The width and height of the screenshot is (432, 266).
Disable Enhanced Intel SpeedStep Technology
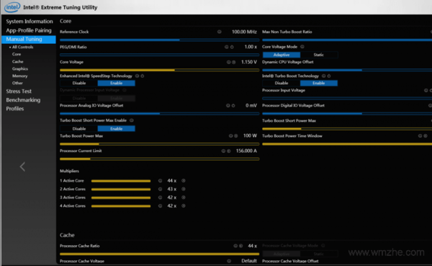pyautogui.click(x=79, y=83)
